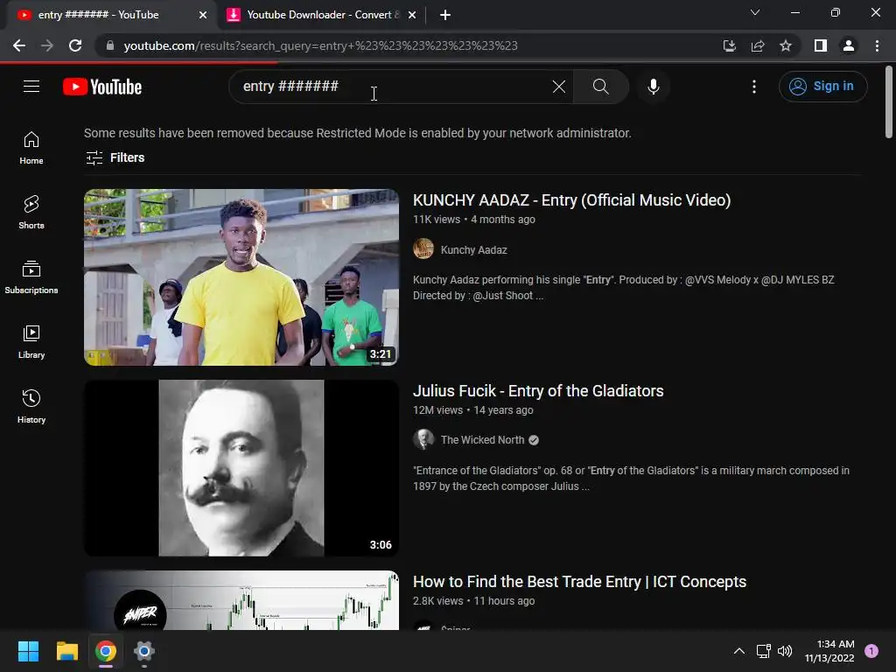Open Julius Fucik - Entry of the Gladiators title
The height and width of the screenshot is (672, 896).
pyautogui.click(x=538, y=391)
